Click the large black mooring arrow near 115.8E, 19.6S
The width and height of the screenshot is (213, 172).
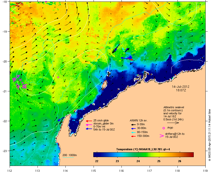(116, 49)
